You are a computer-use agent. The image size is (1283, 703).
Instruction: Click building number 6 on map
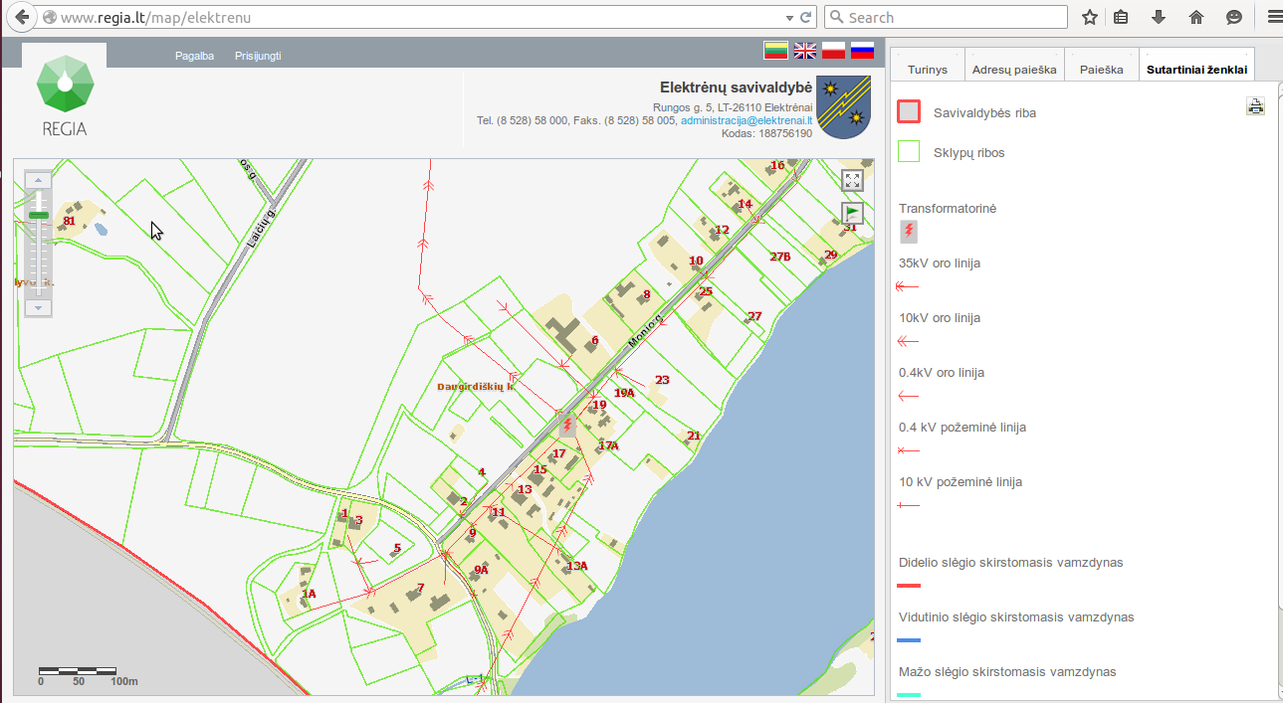(x=594, y=340)
